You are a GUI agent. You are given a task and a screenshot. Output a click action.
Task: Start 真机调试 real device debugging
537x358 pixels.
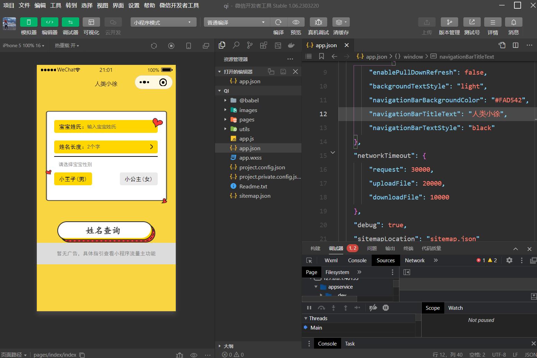318,22
